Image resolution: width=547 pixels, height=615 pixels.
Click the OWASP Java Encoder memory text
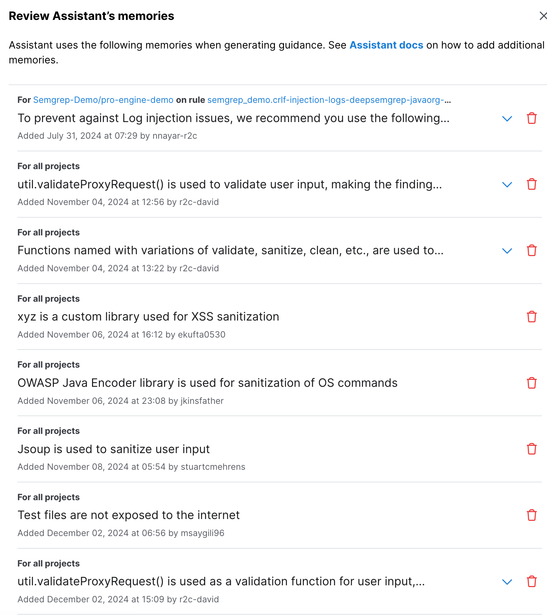click(207, 383)
